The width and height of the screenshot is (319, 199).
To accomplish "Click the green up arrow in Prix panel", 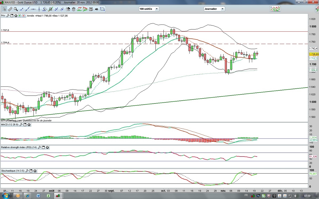I will tap(20, 16).
